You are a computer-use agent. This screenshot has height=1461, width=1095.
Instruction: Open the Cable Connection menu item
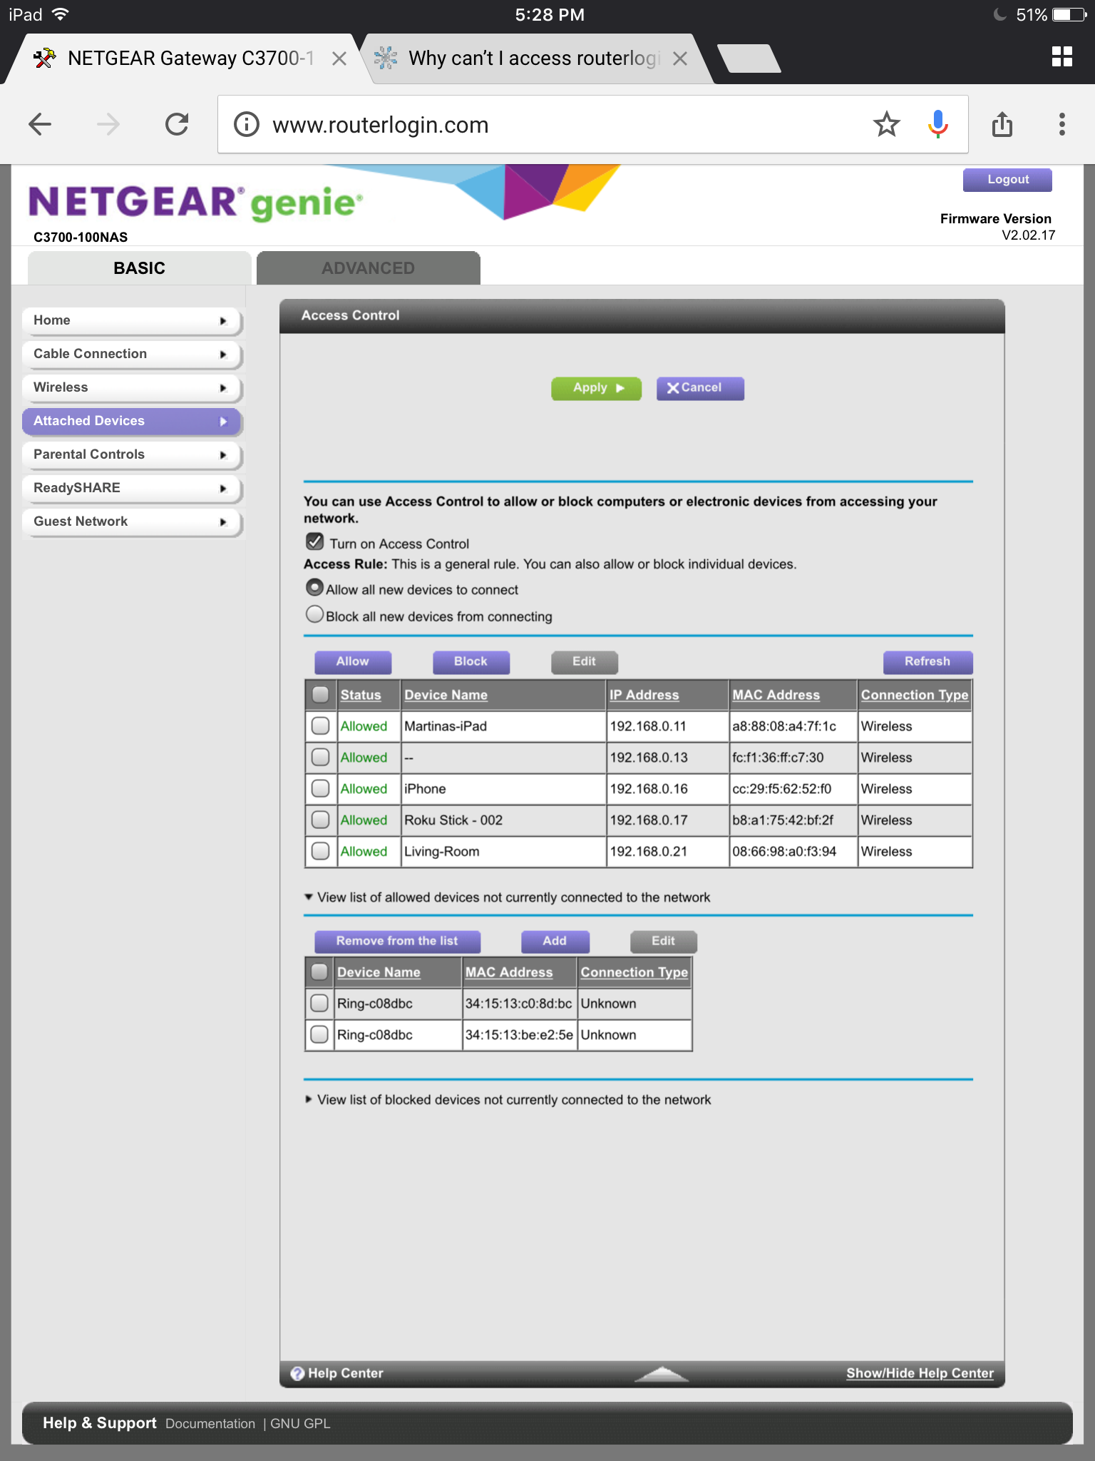132,354
